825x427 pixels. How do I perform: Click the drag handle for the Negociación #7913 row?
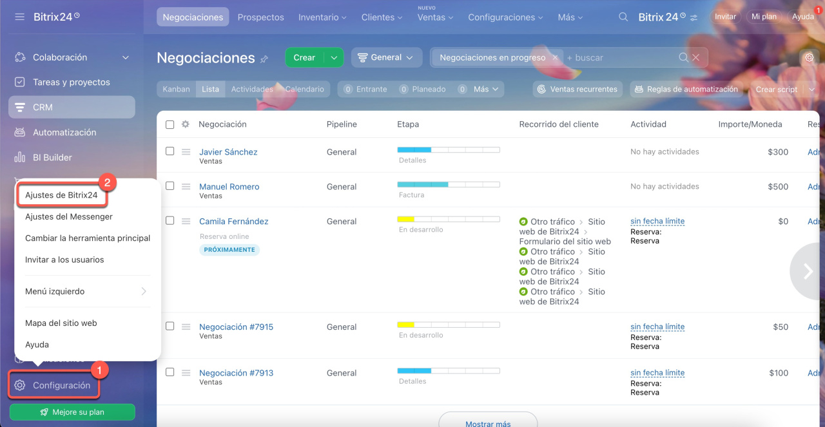pyautogui.click(x=186, y=373)
